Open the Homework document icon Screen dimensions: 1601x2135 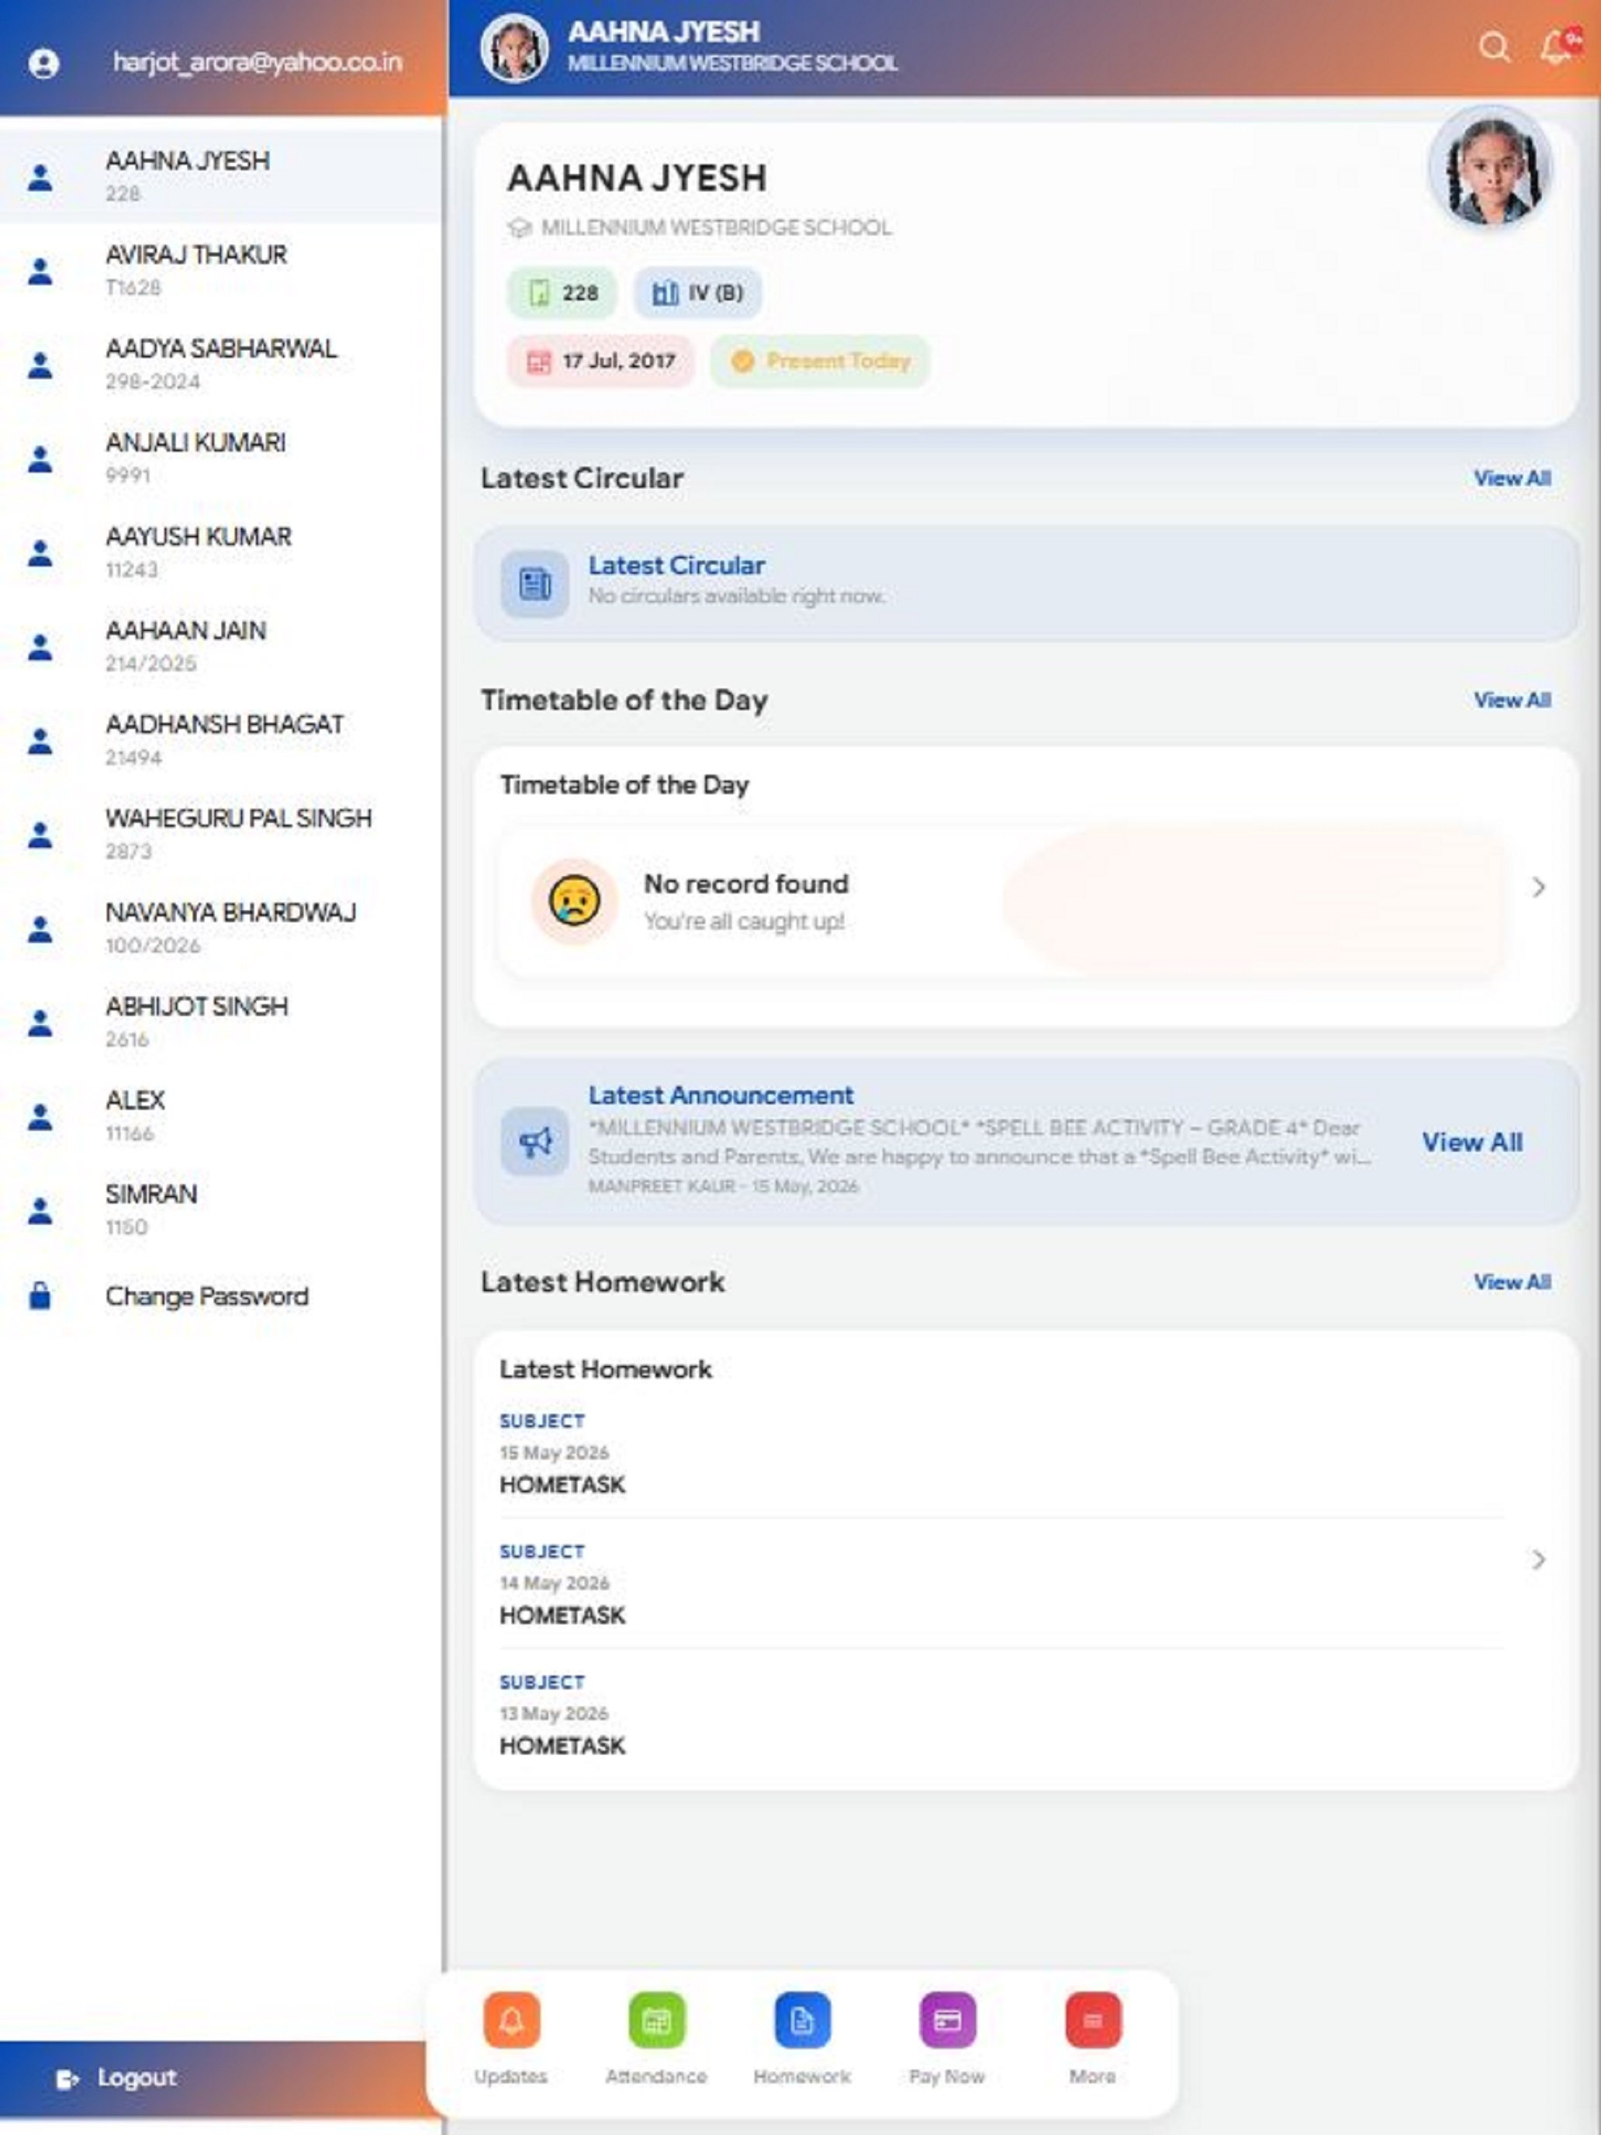[x=802, y=2019]
